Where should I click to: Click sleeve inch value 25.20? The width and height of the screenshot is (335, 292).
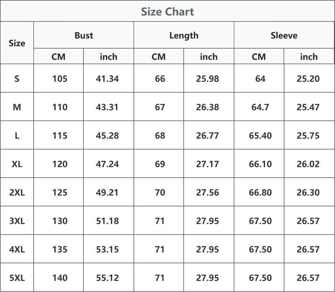pos(308,79)
